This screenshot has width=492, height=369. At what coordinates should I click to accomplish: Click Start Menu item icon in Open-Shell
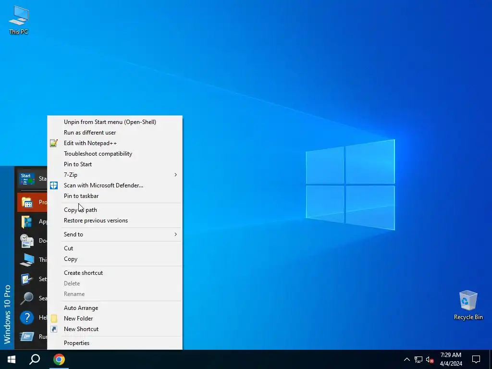click(27, 179)
